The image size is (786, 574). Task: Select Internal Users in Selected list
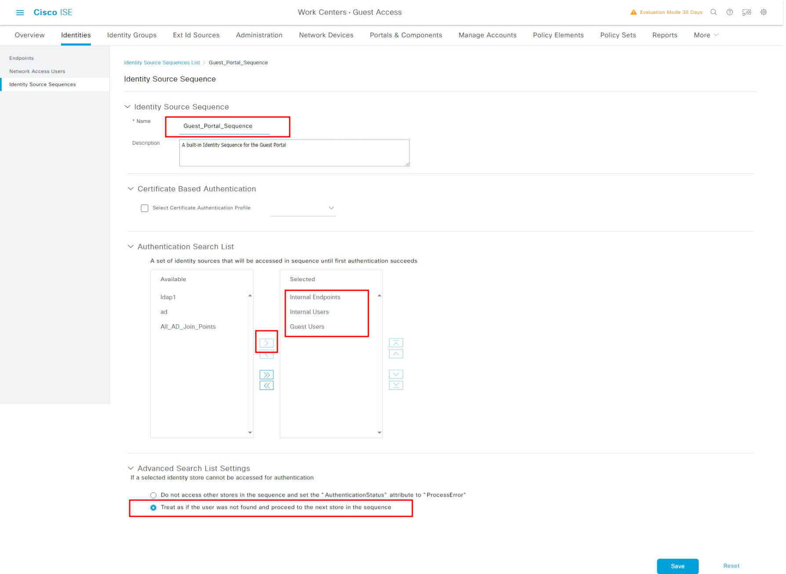click(x=309, y=312)
